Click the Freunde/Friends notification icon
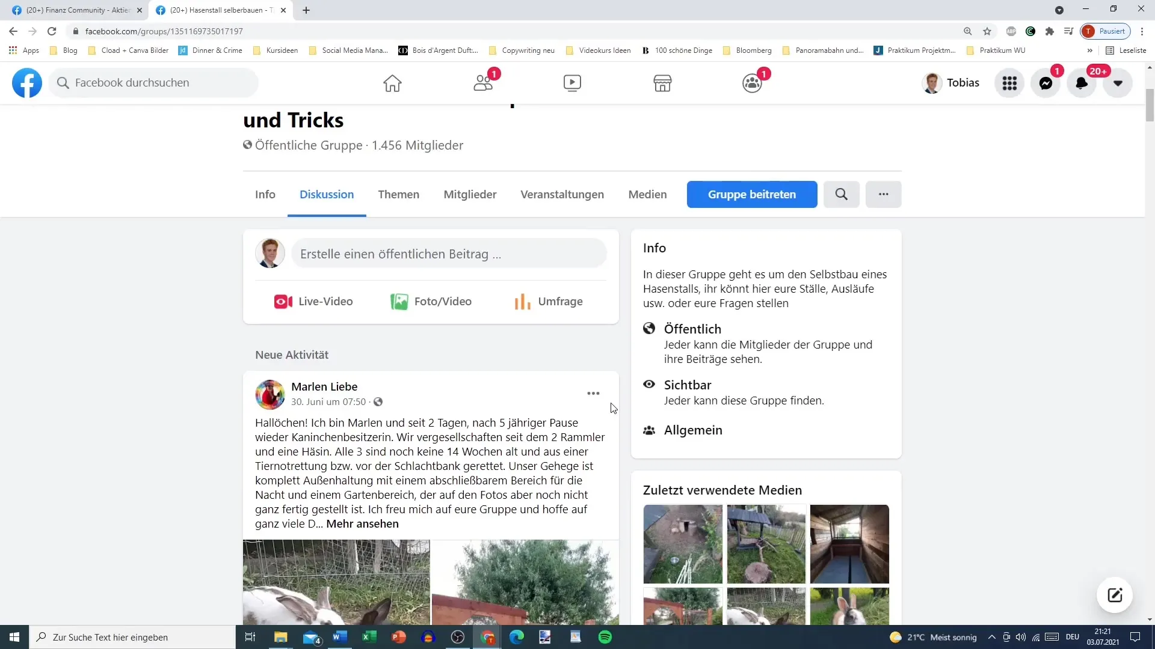 [482, 82]
